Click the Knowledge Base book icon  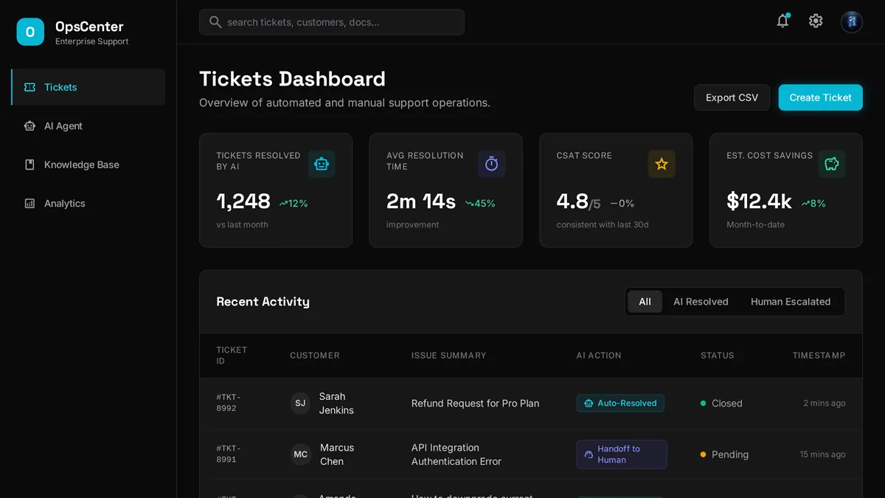29,165
